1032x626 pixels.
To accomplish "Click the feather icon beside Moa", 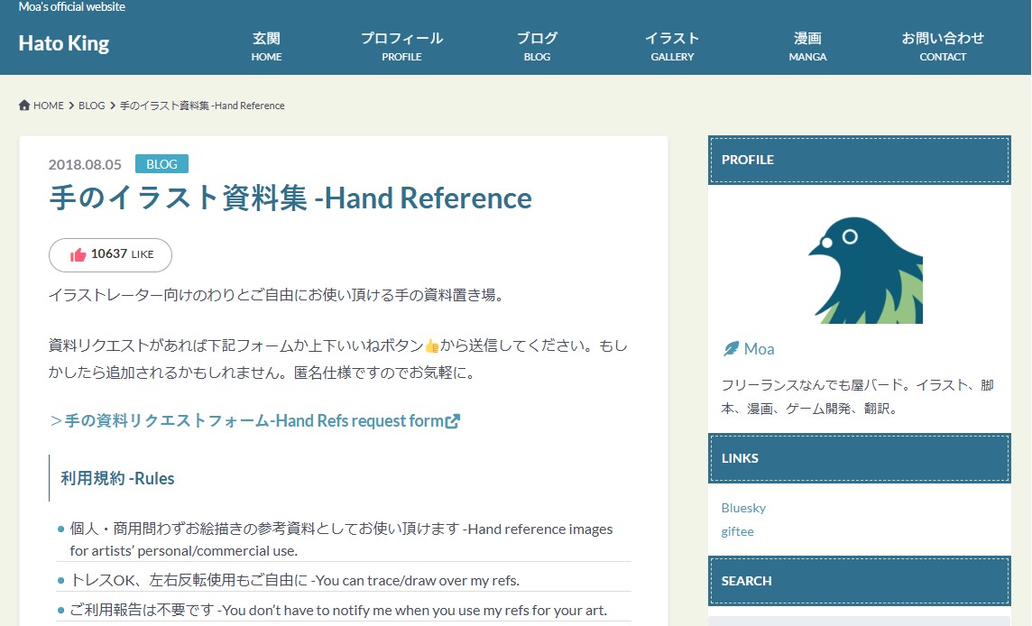I will tap(731, 349).
